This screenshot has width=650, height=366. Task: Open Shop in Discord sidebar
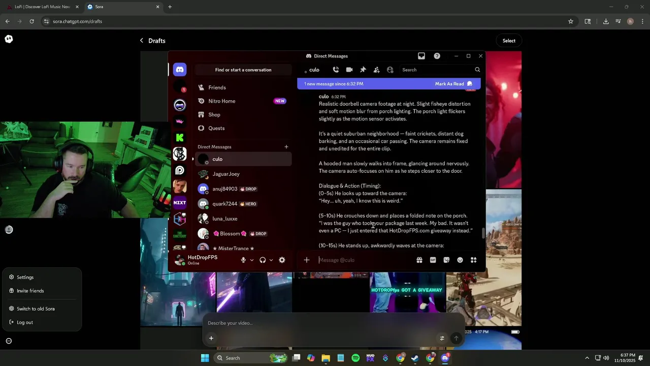tap(243, 115)
